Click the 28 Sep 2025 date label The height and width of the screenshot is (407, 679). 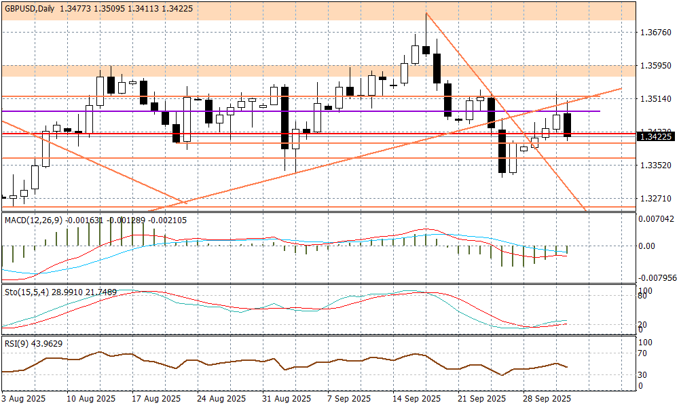pos(547,398)
